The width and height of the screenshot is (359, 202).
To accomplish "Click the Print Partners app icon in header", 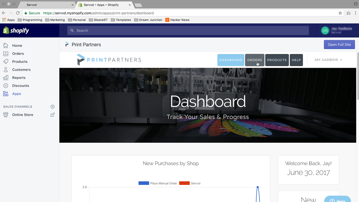I will (x=67, y=44).
